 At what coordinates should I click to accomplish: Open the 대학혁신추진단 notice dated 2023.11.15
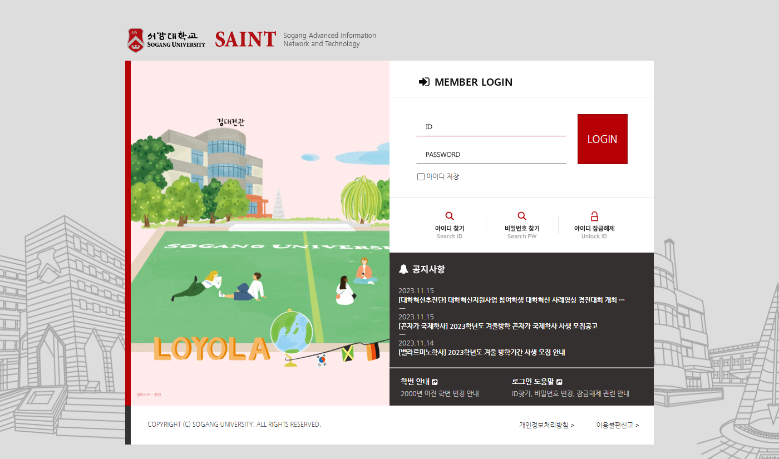[x=512, y=300]
